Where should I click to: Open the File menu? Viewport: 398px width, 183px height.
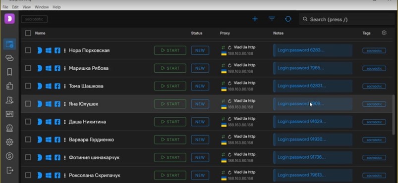pos(5,7)
